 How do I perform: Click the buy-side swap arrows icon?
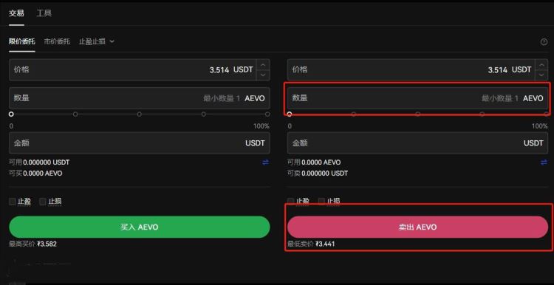point(265,162)
